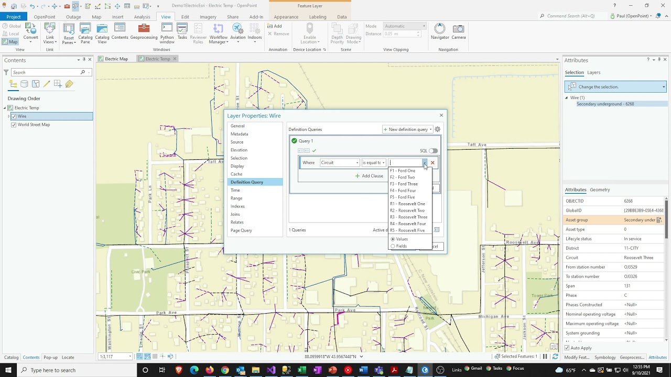Expand the New definition query dropdown arrow
This screenshot has width=671, height=377.
point(430,129)
